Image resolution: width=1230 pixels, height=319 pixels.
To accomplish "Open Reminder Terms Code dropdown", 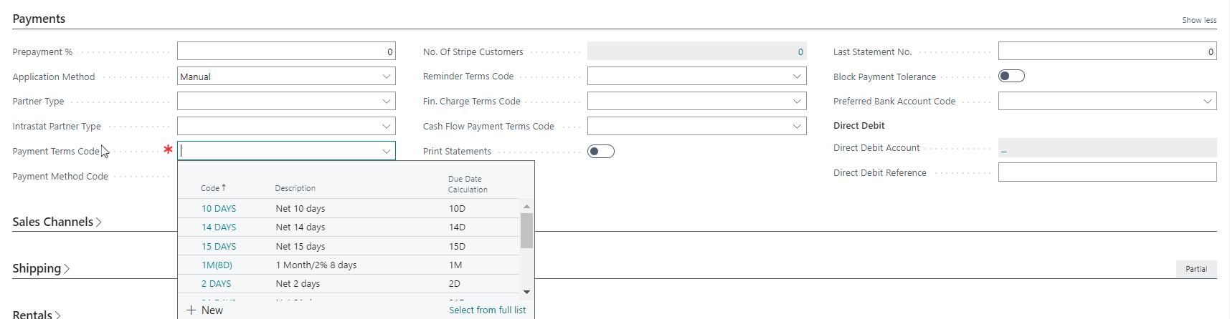I will pyautogui.click(x=797, y=76).
